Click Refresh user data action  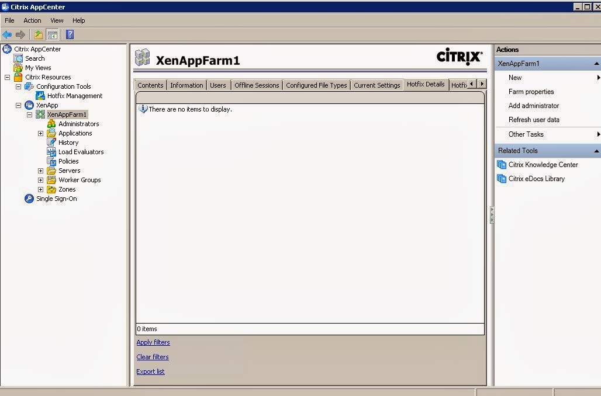534,120
